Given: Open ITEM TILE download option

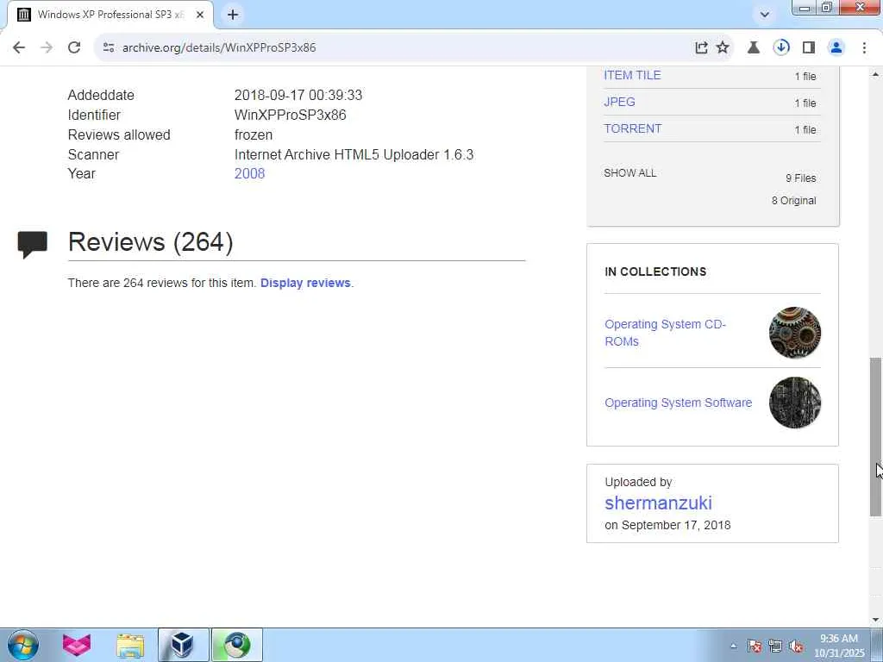Looking at the screenshot, I should pyautogui.click(x=632, y=76).
